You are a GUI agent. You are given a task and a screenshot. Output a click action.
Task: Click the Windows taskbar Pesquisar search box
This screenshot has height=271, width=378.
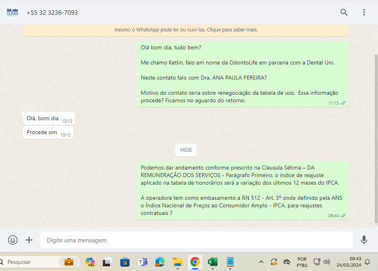pyautogui.click(x=32, y=262)
